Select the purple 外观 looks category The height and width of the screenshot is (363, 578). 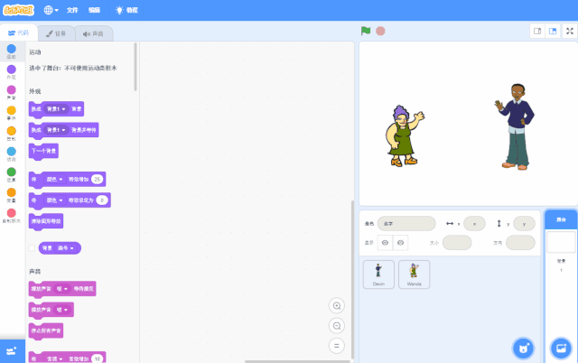click(12, 72)
